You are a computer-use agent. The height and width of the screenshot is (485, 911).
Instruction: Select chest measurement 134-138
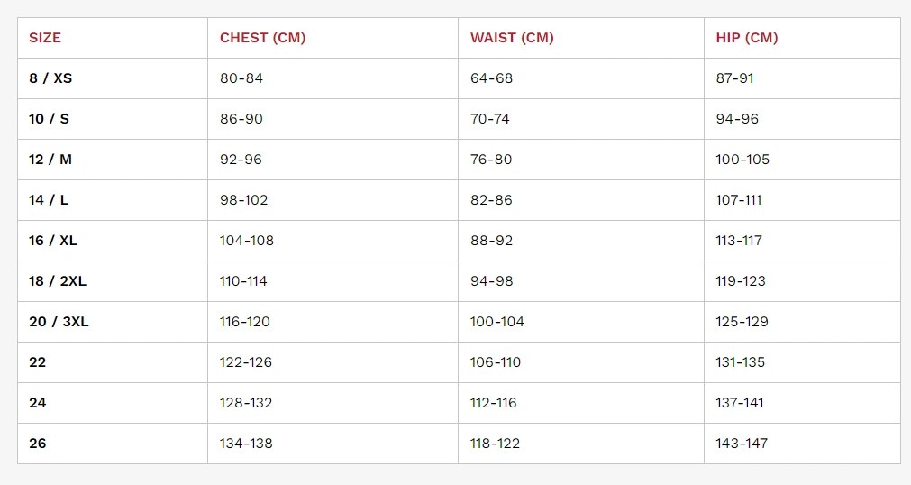[246, 444]
